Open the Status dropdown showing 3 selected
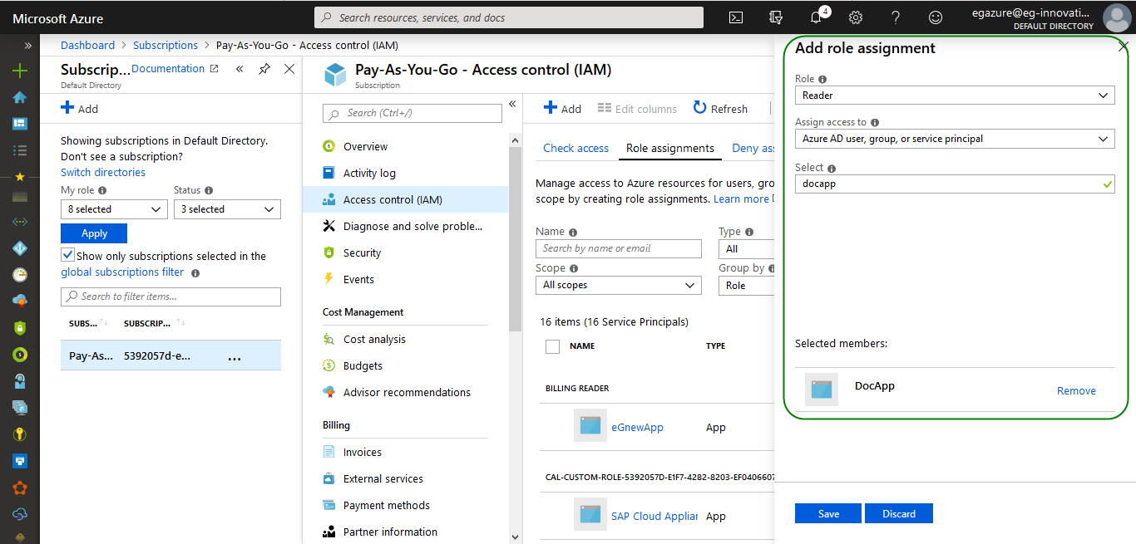1136x544 pixels. click(x=227, y=209)
